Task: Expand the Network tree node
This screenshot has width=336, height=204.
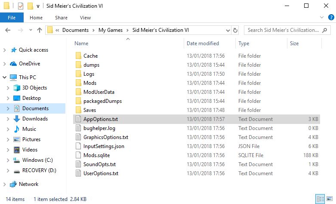Action: (4, 184)
